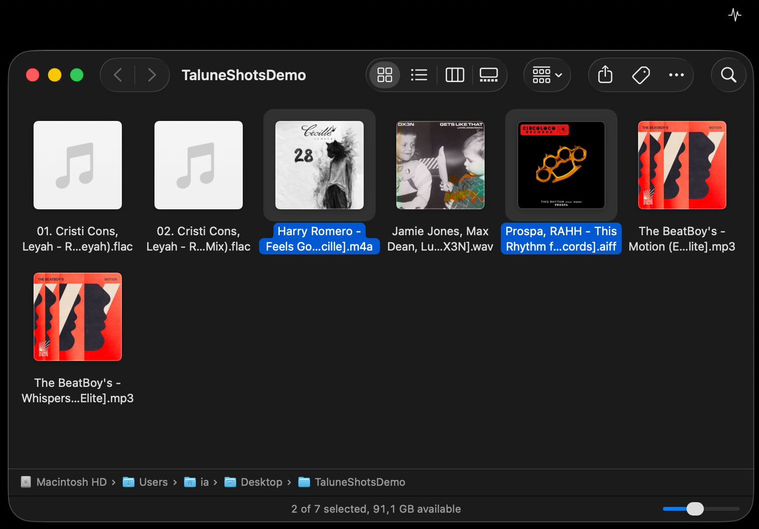Click filename 'Prospa, RAHH - This Rhythm f...cords].aiff'
Screen dimensions: 759x529
(561, 239)
